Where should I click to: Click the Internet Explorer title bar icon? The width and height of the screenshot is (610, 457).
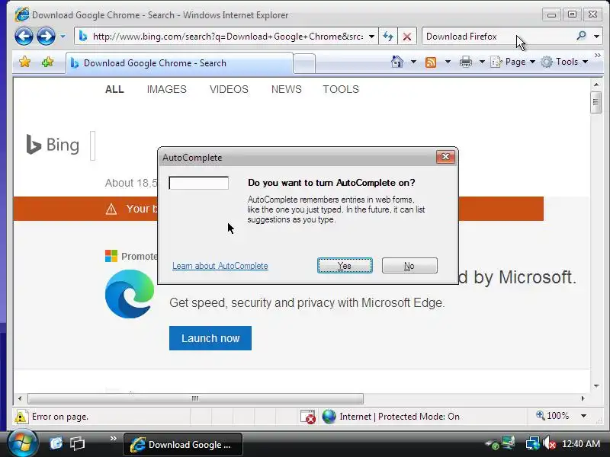tap(21, 14)
